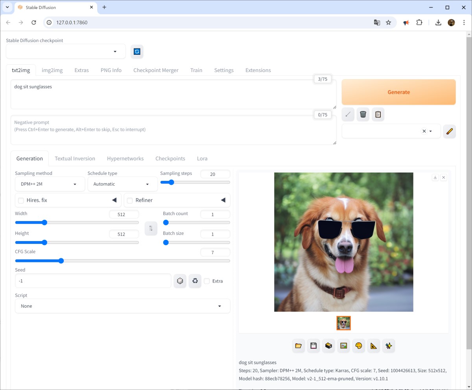Randomize the seed with the dice icon
The image size is (472, 390).
tap(180, 281)
